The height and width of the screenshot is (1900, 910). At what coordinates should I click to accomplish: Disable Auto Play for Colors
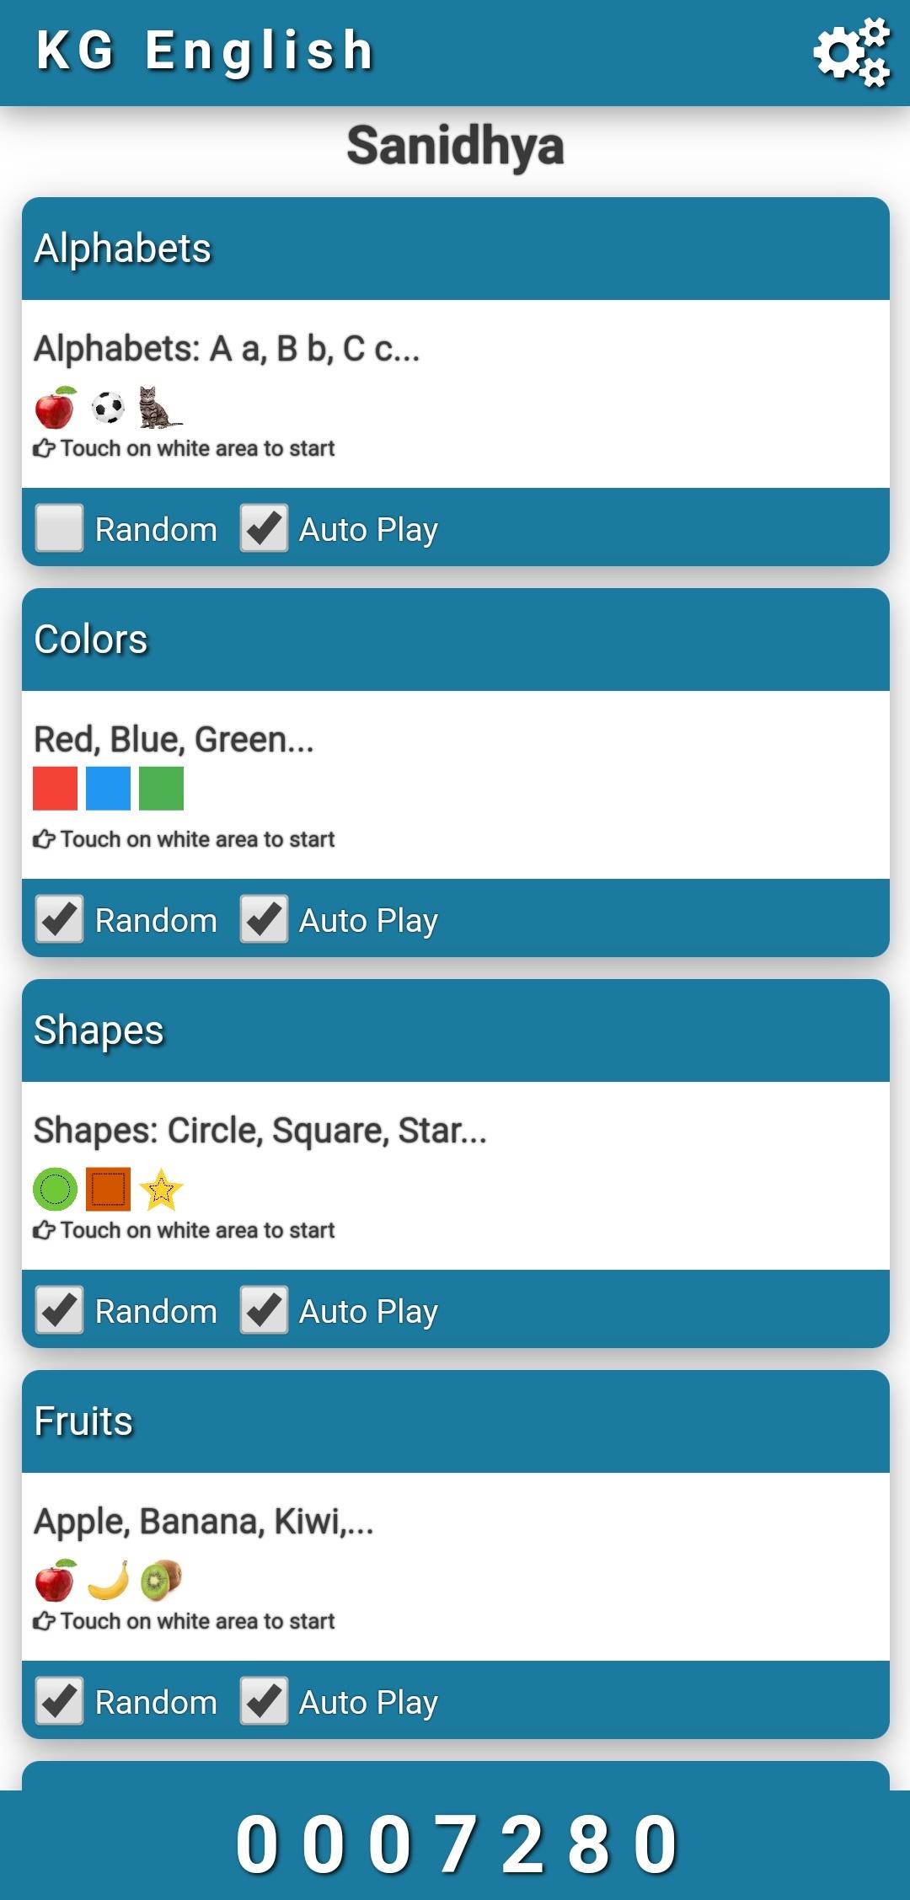[264, 919]
